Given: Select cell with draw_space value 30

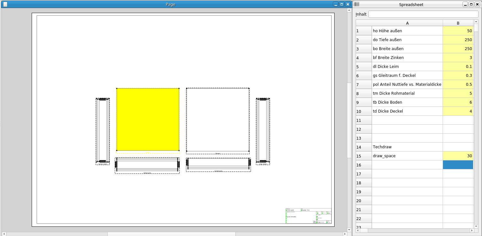Looking at the screenshot, I should (458, 156).
